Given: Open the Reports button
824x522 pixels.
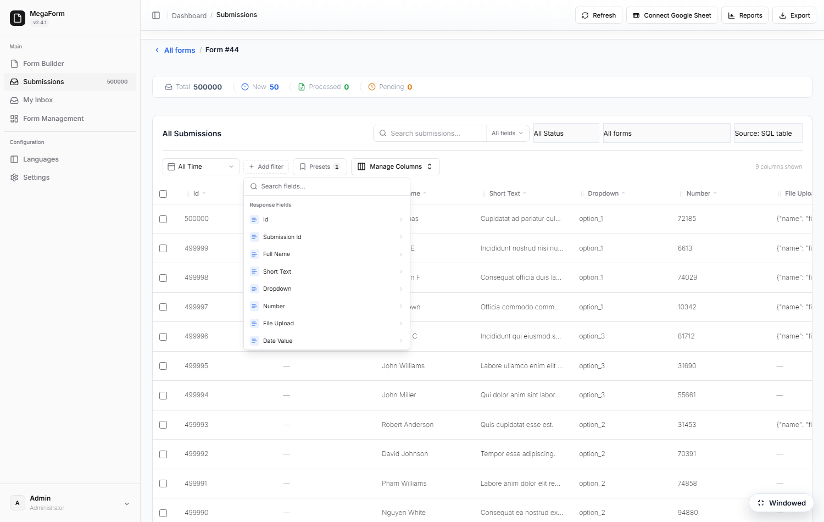Looking at the screenshot, I should 745,15.
